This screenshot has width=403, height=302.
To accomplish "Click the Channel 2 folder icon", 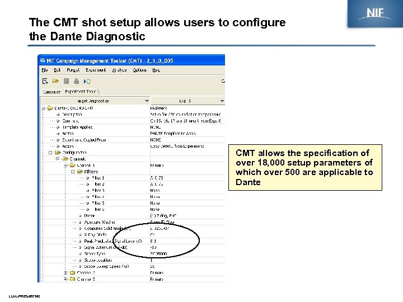I will [x=73, y=272].
